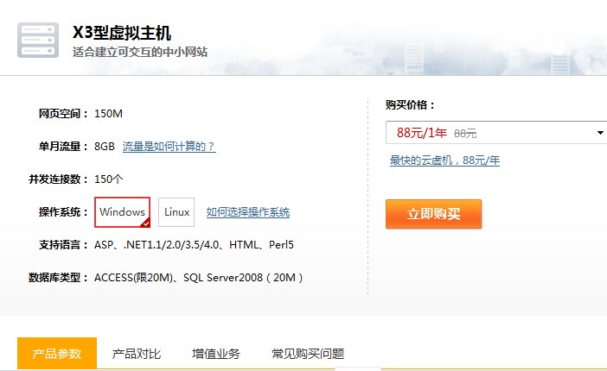Select the Linux operating system option
This screenshot has height=371, width=607.
tap(176, 212)
